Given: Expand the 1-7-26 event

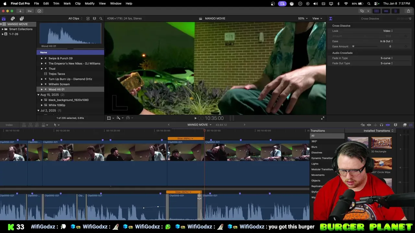Looking at the screenshot, I should click(x=3, y=34).
